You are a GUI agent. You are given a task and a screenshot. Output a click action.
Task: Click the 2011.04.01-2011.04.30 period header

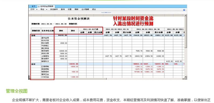click(148, 29)
